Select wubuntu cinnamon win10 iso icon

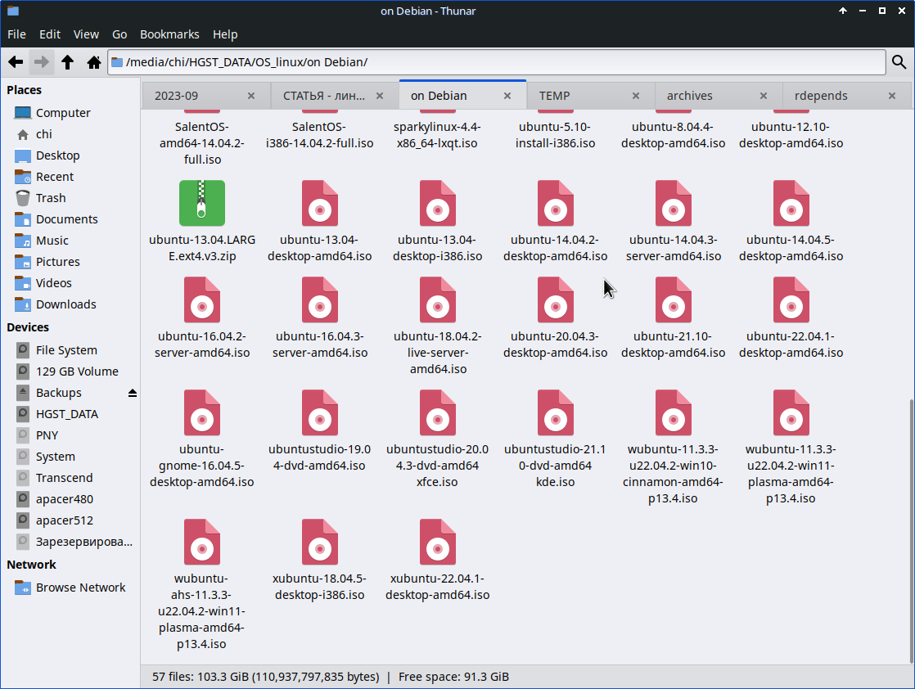tap(674, 413)
